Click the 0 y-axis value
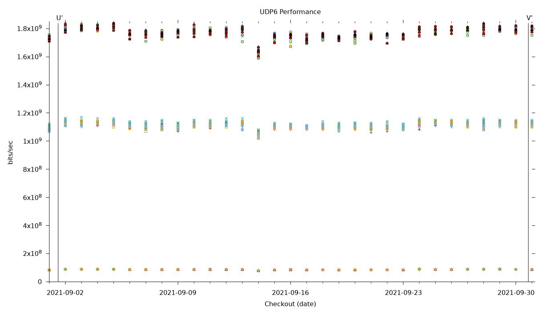The image size is (547, 309). pyautogui.click(x=40, y=282)
